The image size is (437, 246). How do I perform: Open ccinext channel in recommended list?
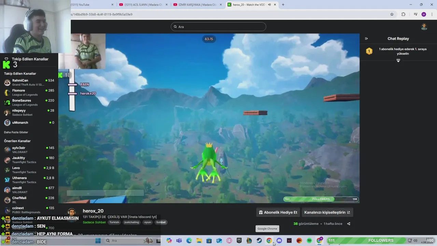tap(29, 210)
